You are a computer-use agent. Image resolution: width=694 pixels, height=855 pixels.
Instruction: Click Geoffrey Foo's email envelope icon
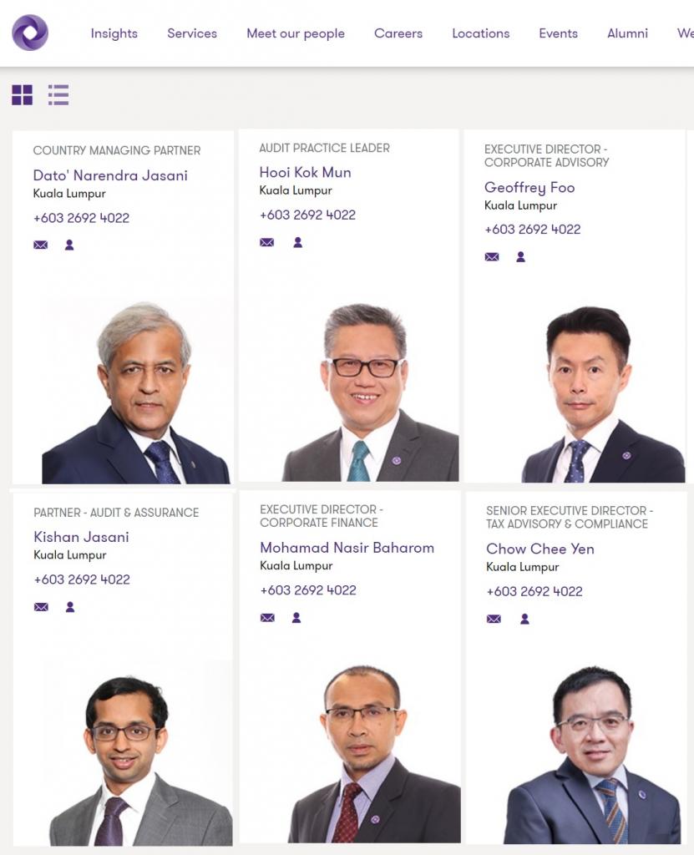(x=492, y=257)
